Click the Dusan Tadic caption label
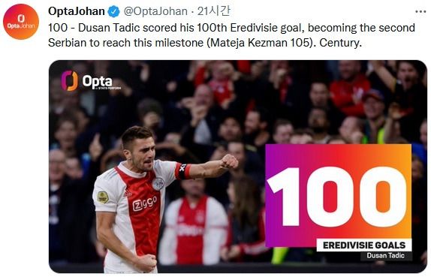431x280 pixels. click(x=386, y=255)
